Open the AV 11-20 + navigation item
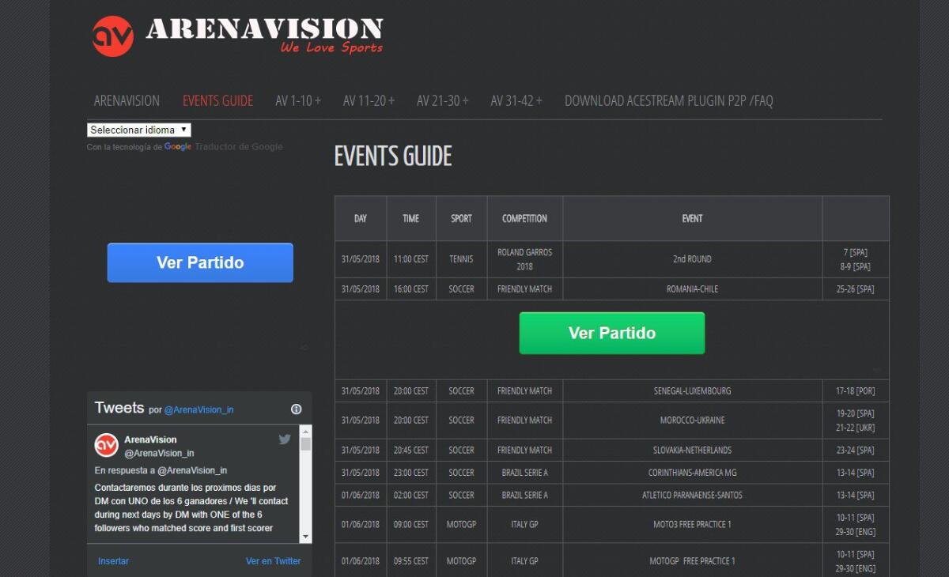949x577 pixels. click(369, 100)
